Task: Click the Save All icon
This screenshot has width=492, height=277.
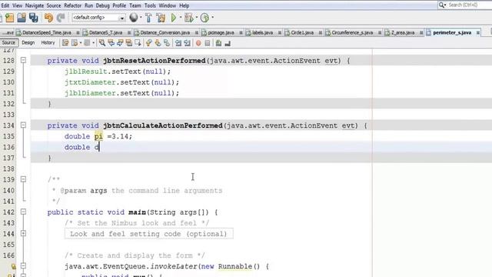Action: (34, 18)
